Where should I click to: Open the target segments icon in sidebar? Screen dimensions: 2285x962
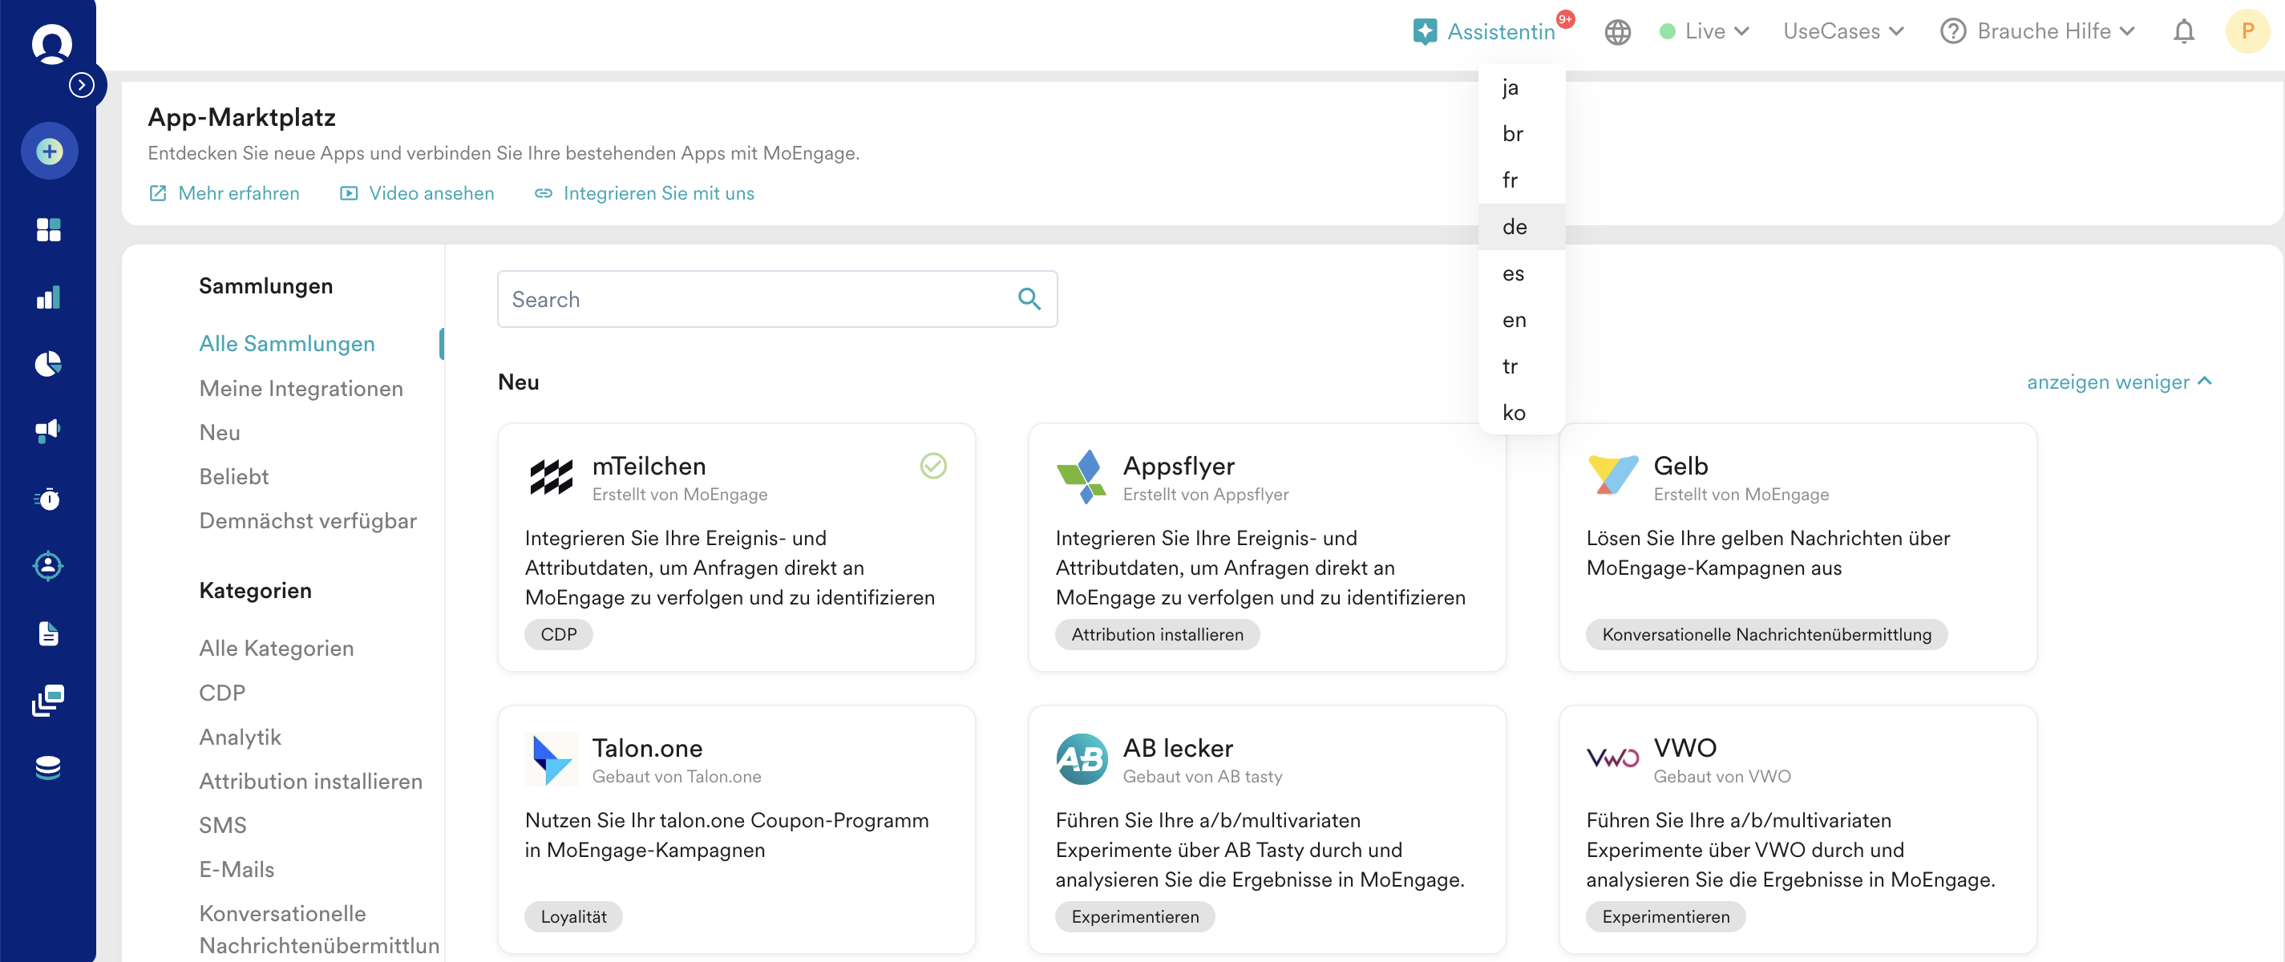[48, 566]
